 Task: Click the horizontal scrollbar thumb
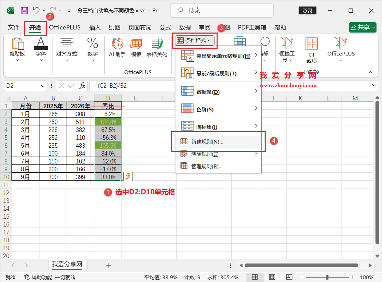(x=301, y=266)
